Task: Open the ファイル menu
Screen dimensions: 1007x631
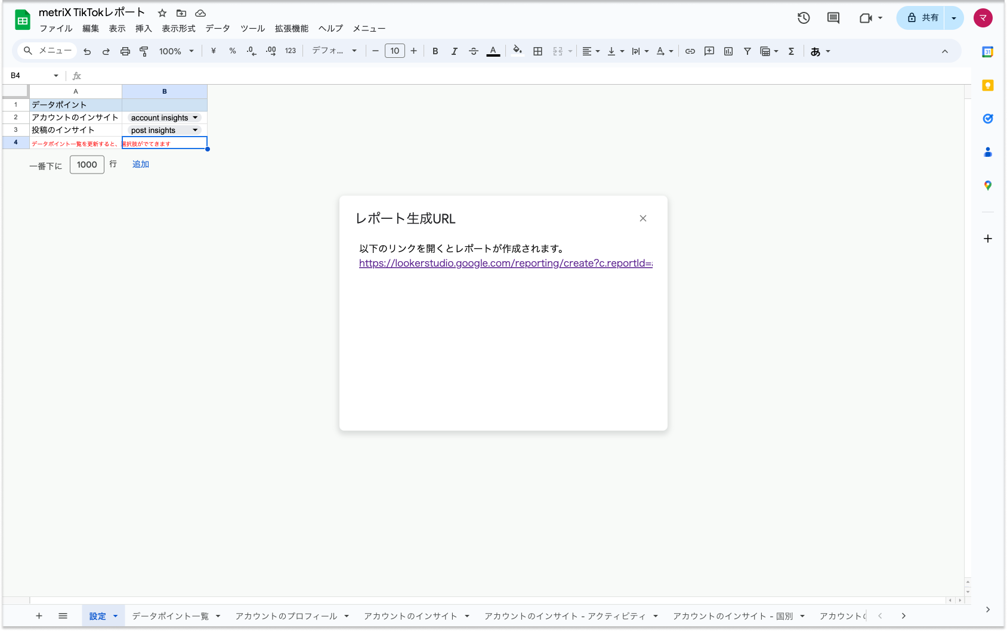Action: tap(56, 29)
